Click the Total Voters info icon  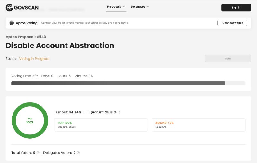click(38, 153)
